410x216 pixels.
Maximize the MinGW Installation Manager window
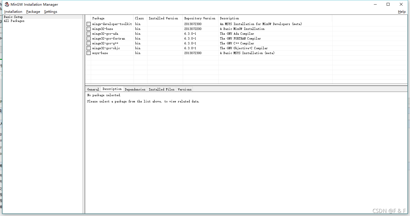[388, 4]
